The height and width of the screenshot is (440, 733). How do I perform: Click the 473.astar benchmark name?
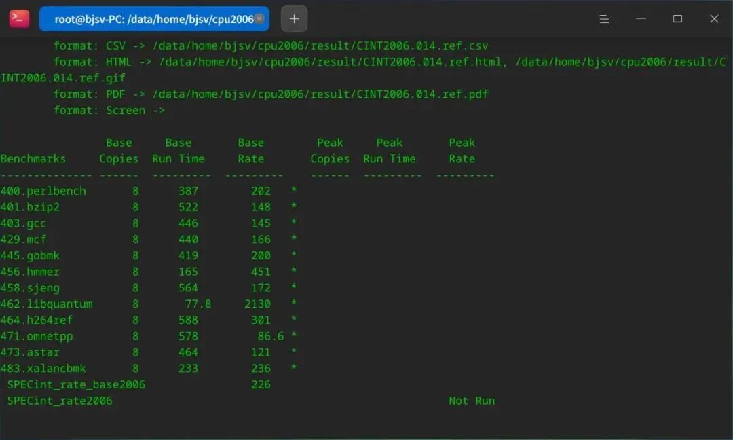click(x=30, y=352)
